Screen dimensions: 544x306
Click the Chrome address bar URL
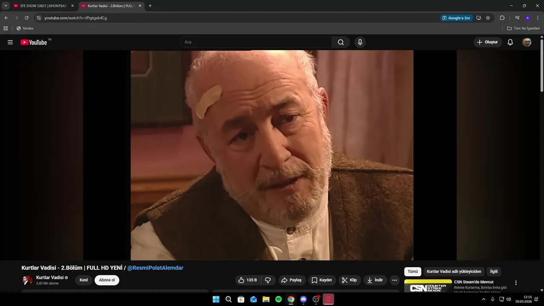coord(76,18)
